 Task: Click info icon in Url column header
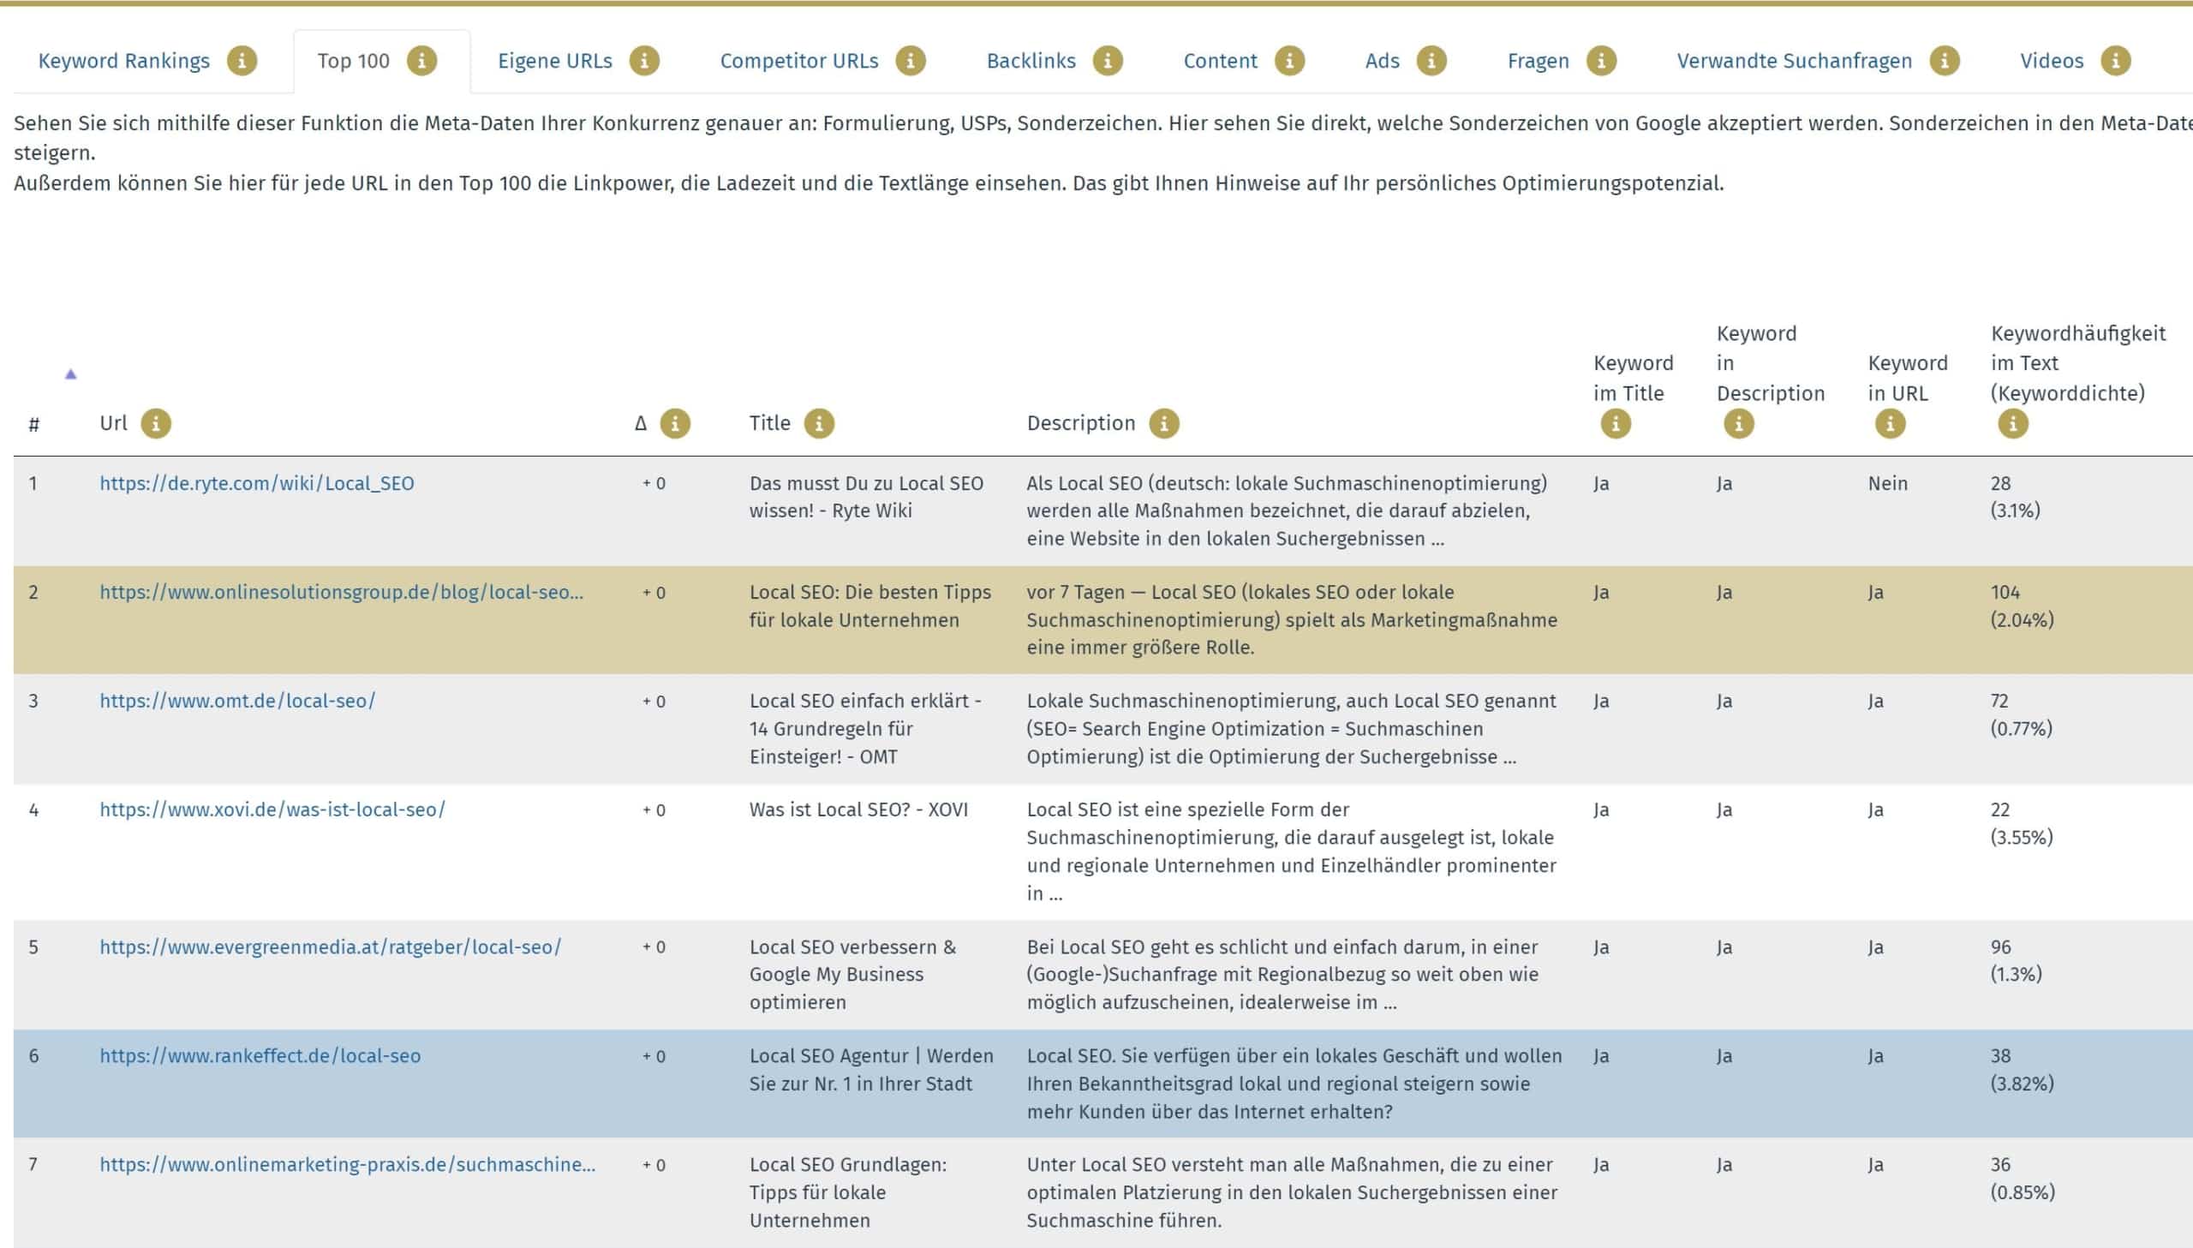156,423
